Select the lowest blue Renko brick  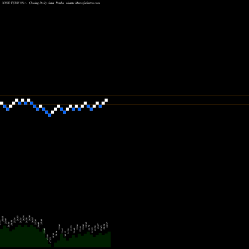tap(49, 115)
